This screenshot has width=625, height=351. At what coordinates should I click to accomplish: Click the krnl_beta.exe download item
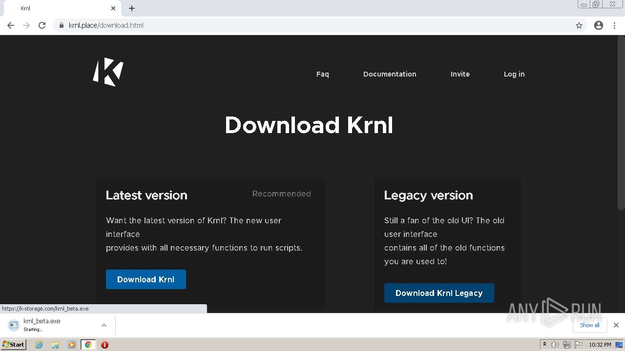pyautogui.click(x=58, y=325)
